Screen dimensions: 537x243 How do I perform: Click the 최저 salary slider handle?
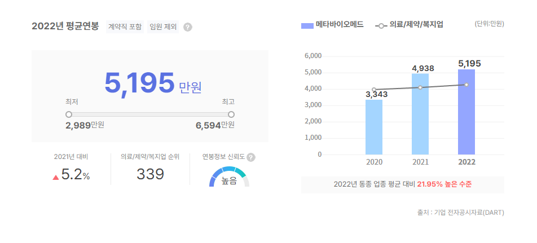click(x=69, y=114)
